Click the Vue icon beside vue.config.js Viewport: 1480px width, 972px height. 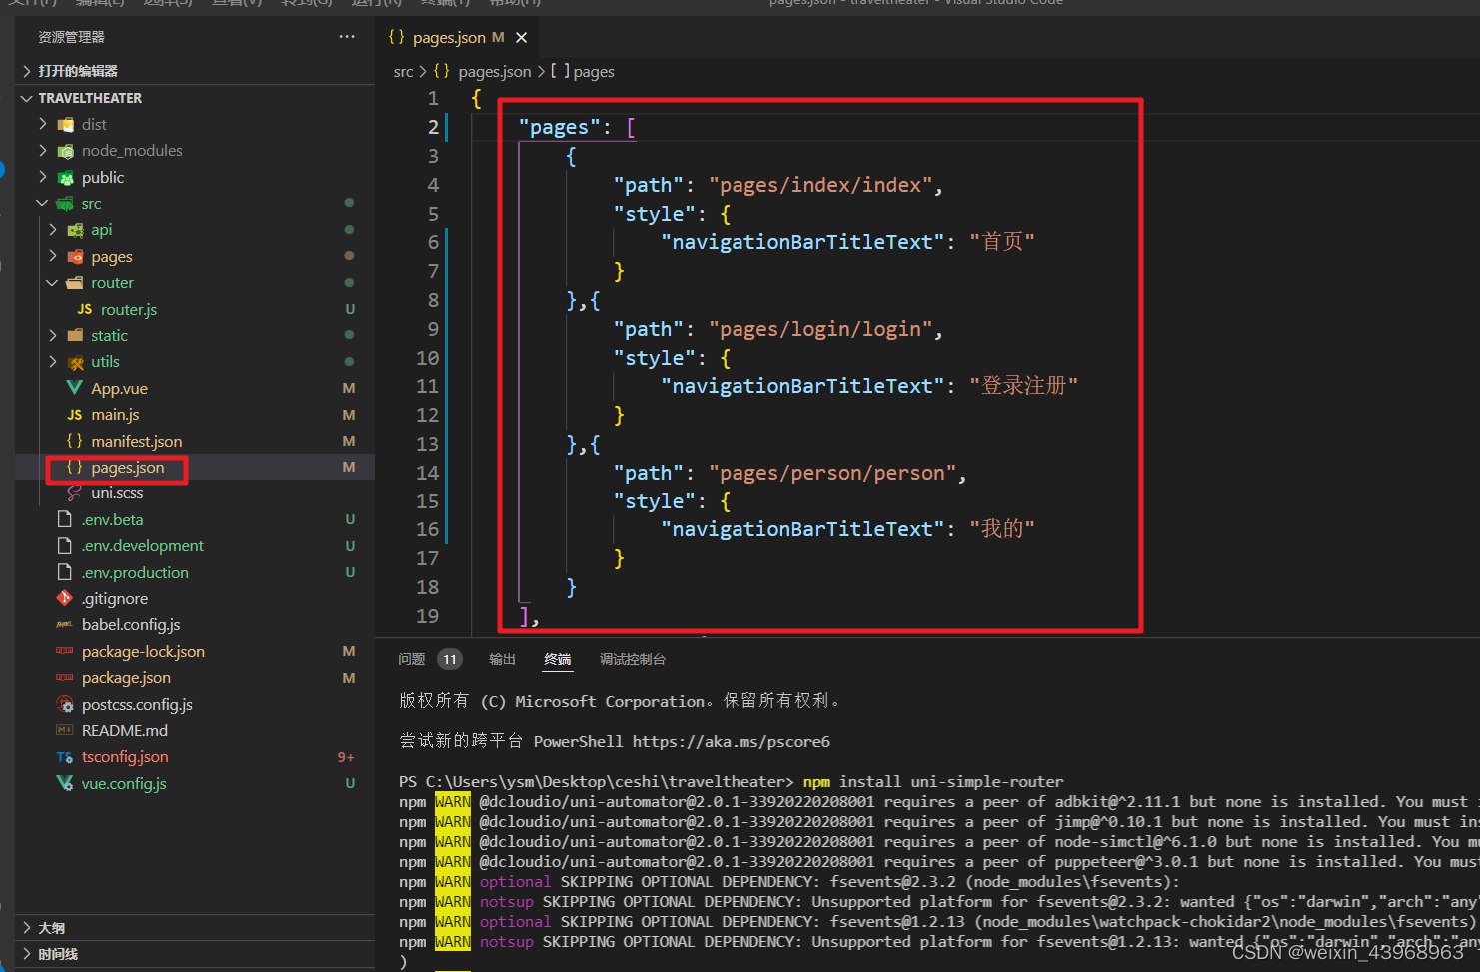pos(65,783)
